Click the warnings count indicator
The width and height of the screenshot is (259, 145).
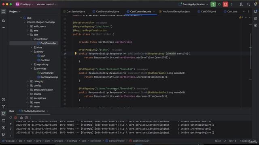point(241,17)
